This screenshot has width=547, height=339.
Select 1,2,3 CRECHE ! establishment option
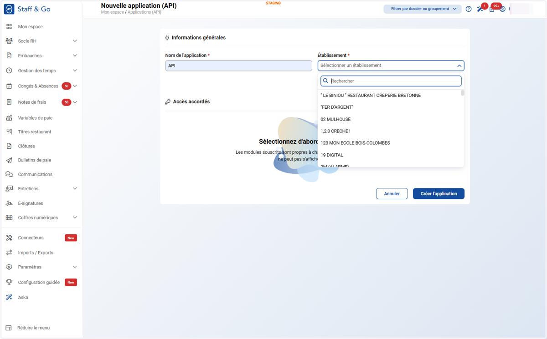[391, 131]
